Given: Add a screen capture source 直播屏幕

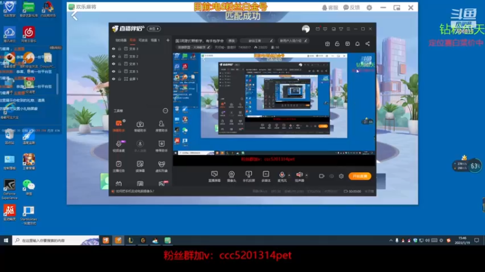Looking at the screenshot, I should [x=215, y=176].
